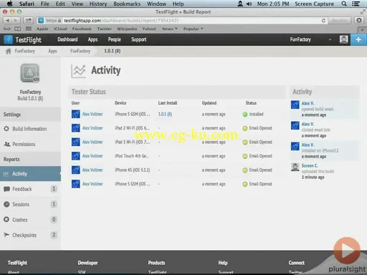Open Notification Center list icon
Viewport: 367px width, 275px height.
click(356, 4)
